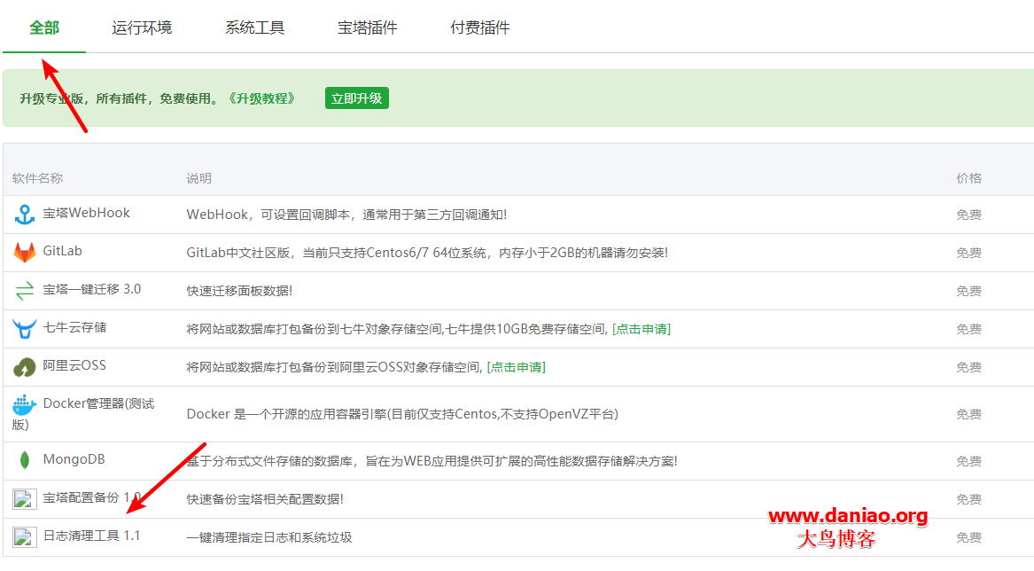Screen dimensions: 1034x571
Task: Click the Docker管理器(测试版) name
Action: [x=83, y=413]
